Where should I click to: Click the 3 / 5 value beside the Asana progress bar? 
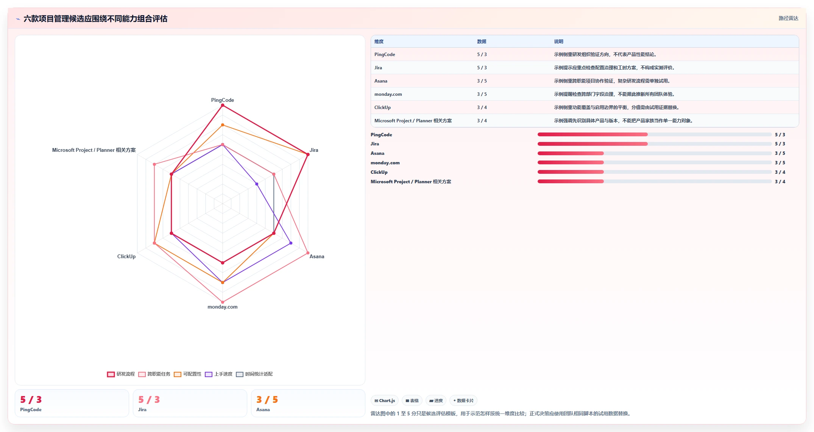tap(780, 153)
